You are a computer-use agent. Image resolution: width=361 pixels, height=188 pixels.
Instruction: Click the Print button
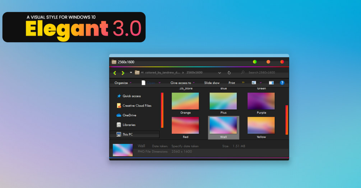coord(232,83)
